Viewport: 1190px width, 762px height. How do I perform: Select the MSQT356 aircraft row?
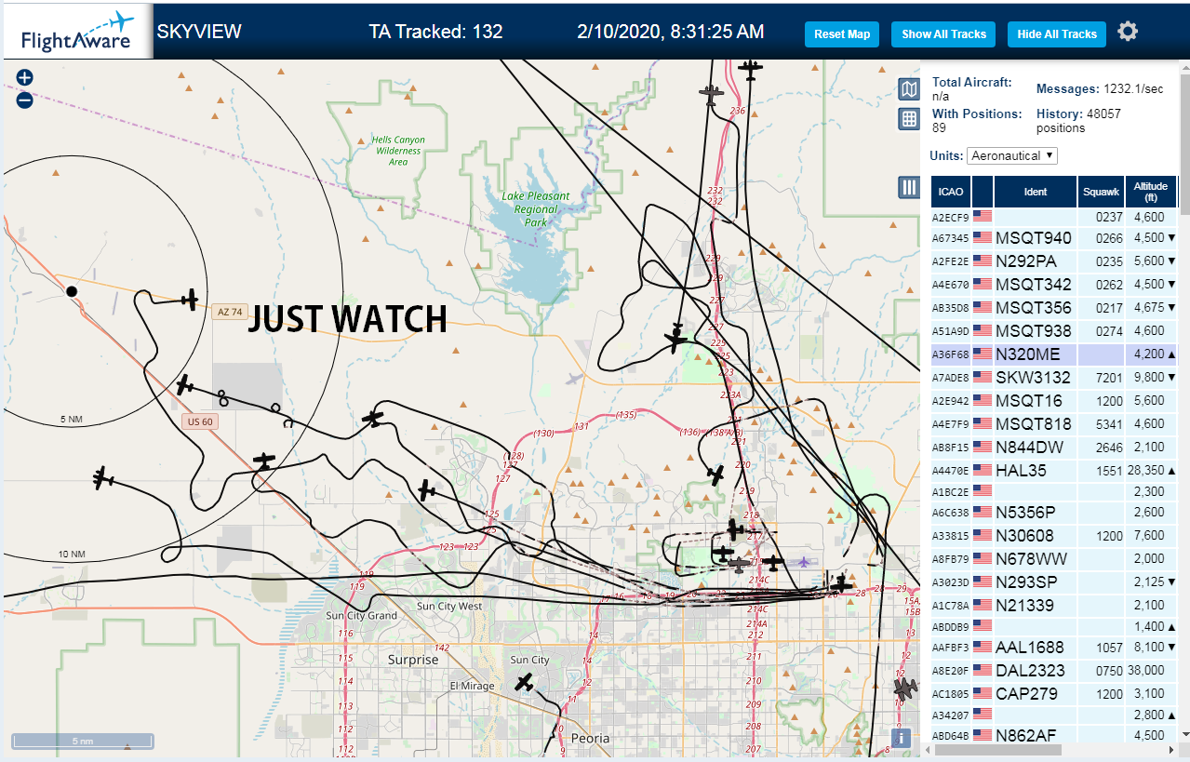coord(1055,307)
